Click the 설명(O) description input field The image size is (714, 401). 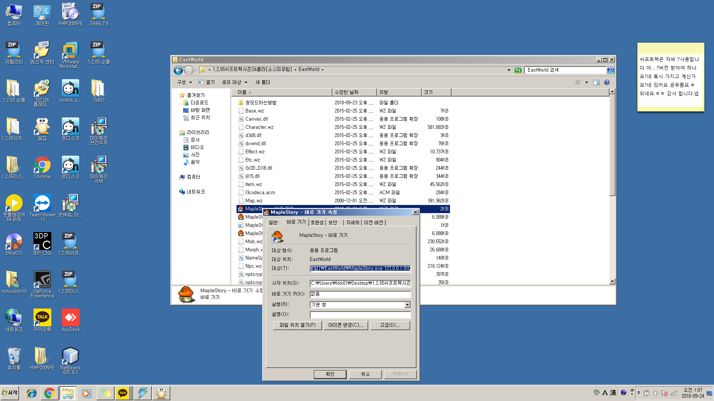360,315
